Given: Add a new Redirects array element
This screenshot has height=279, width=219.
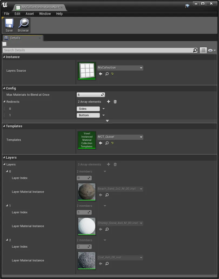Looking at the screenshot, I should click(x=108, y=102).
